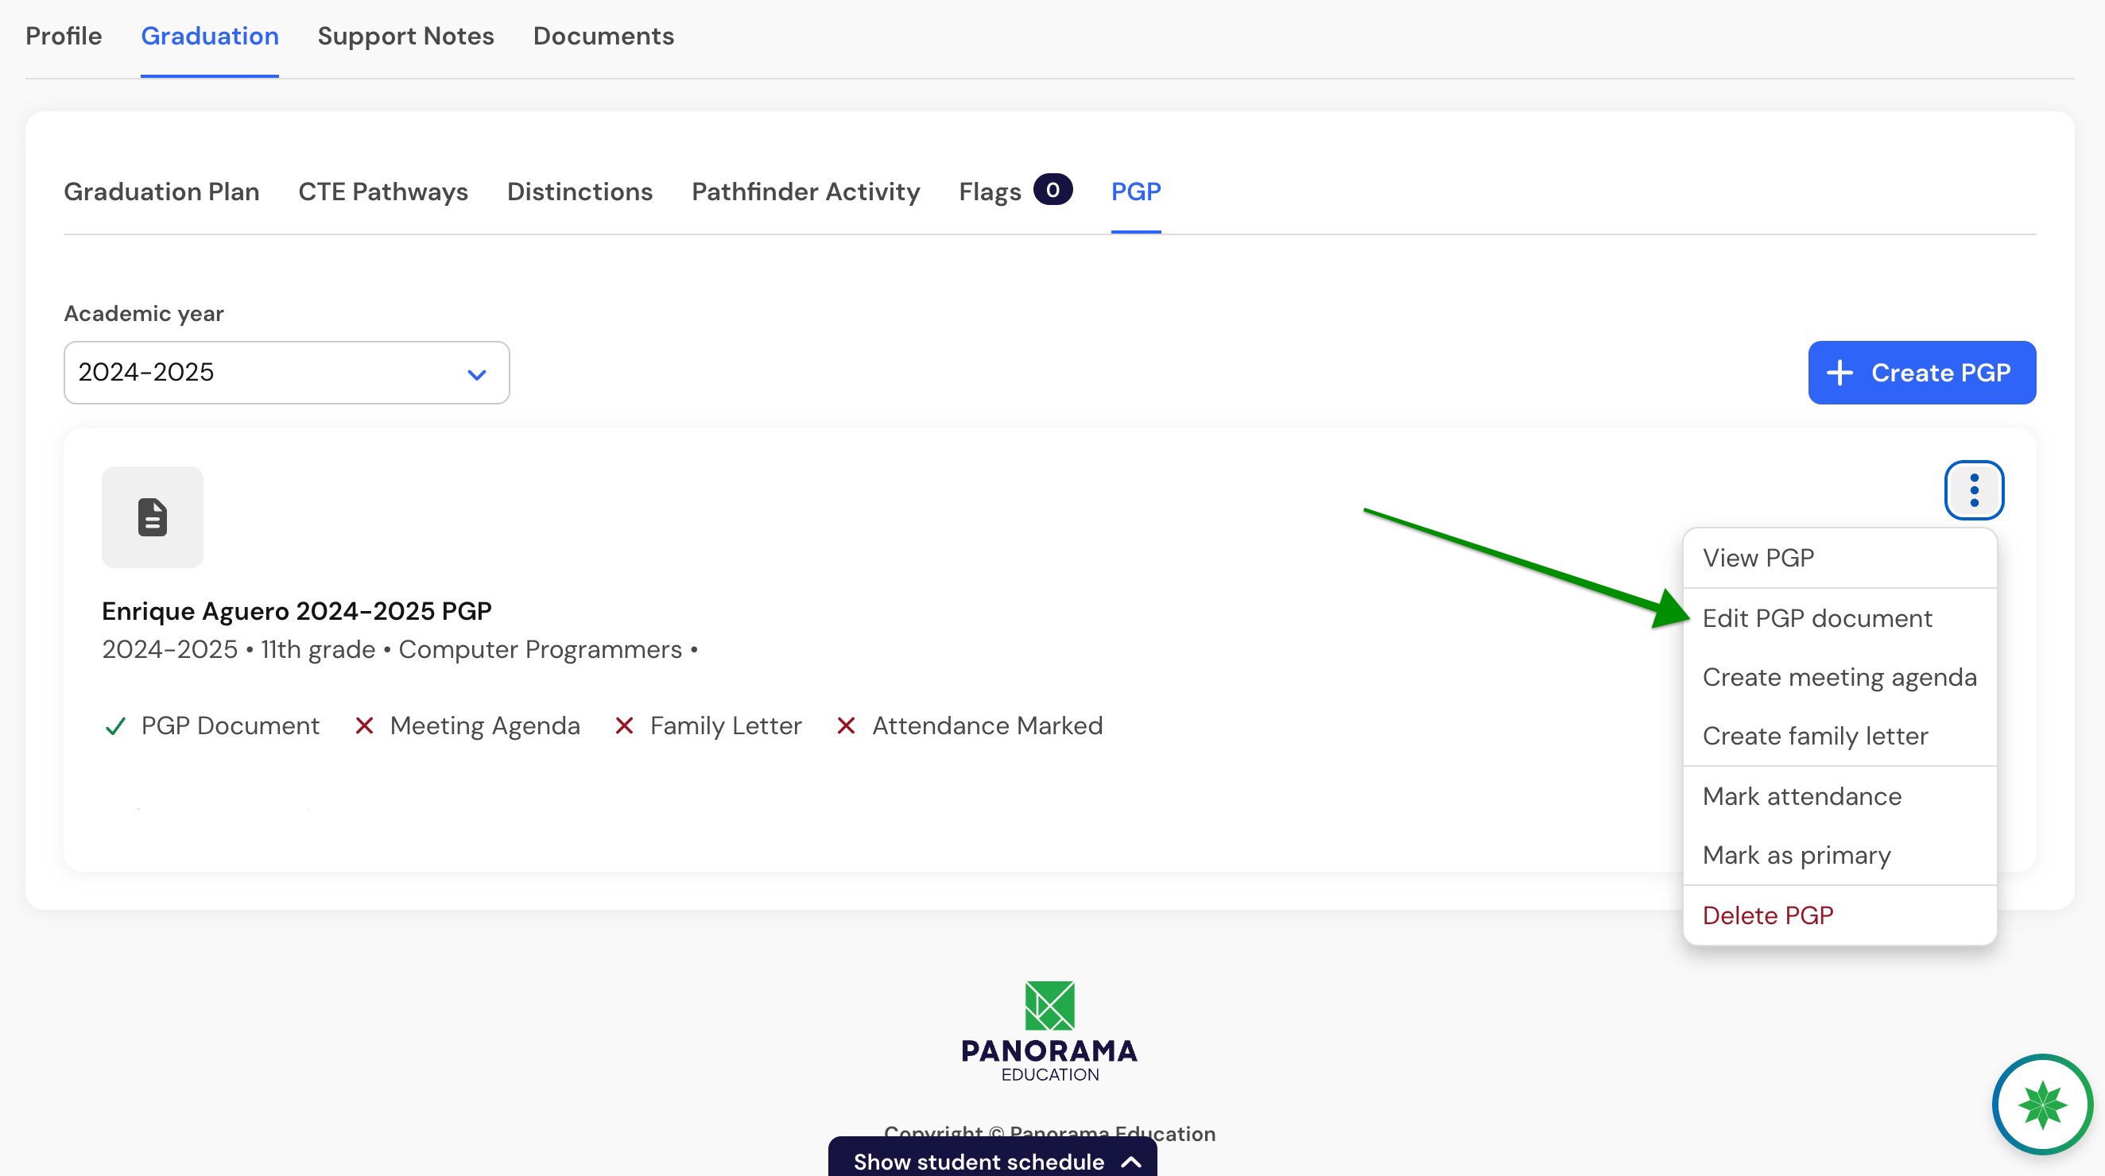Image resolution: width=2105 pixels, height=1176 pixels.
Task: Click the Enrique Aguero 2024-2025 PGP title
Action: (x=297, y=611)
